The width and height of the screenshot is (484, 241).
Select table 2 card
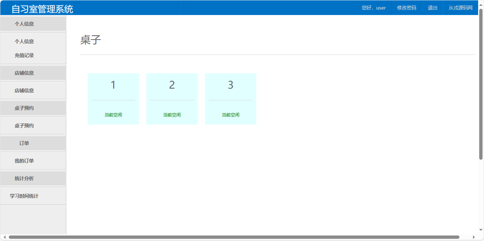click(172, 85)
